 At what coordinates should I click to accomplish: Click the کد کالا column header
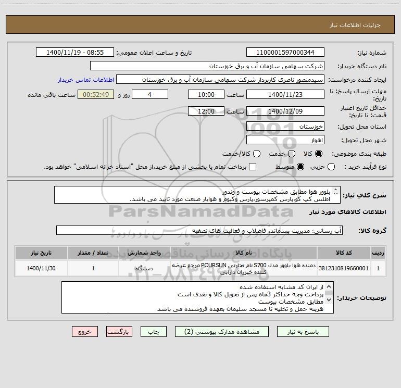(x=344, y=253)
